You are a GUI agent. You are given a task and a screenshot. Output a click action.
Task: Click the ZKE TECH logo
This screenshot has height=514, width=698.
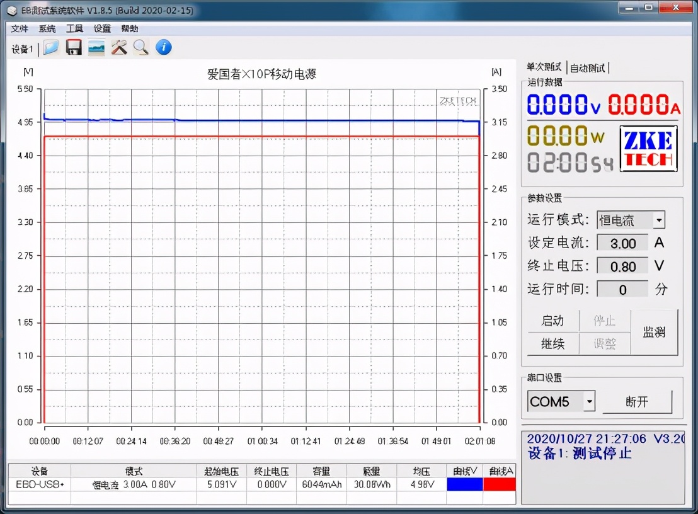[x=648, y=149]
